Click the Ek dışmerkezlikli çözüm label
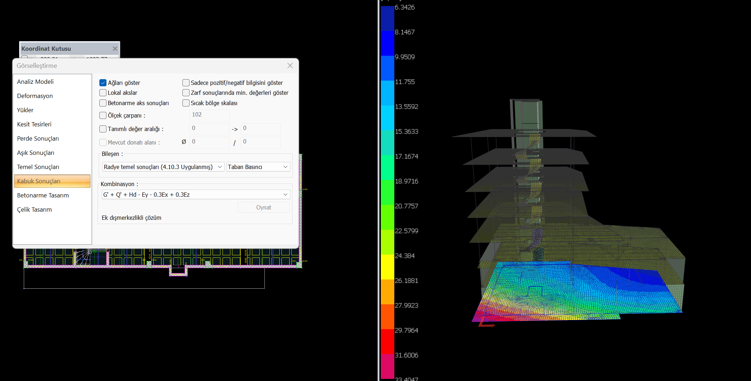Screen dimensions: 751x381 [x=131, y=218]
